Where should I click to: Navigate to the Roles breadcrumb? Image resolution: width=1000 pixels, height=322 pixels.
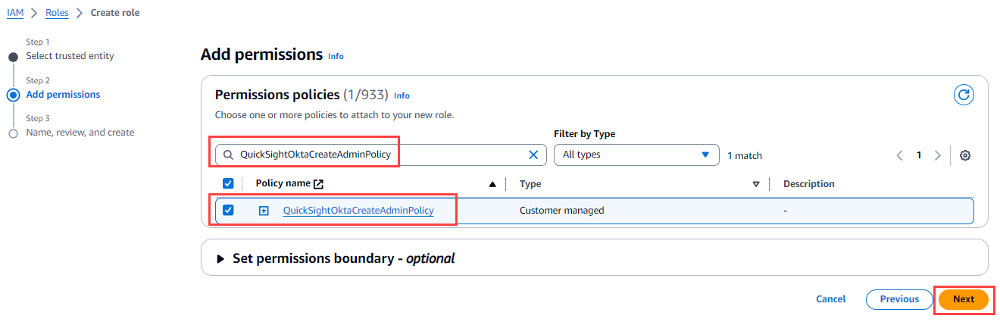57,13
